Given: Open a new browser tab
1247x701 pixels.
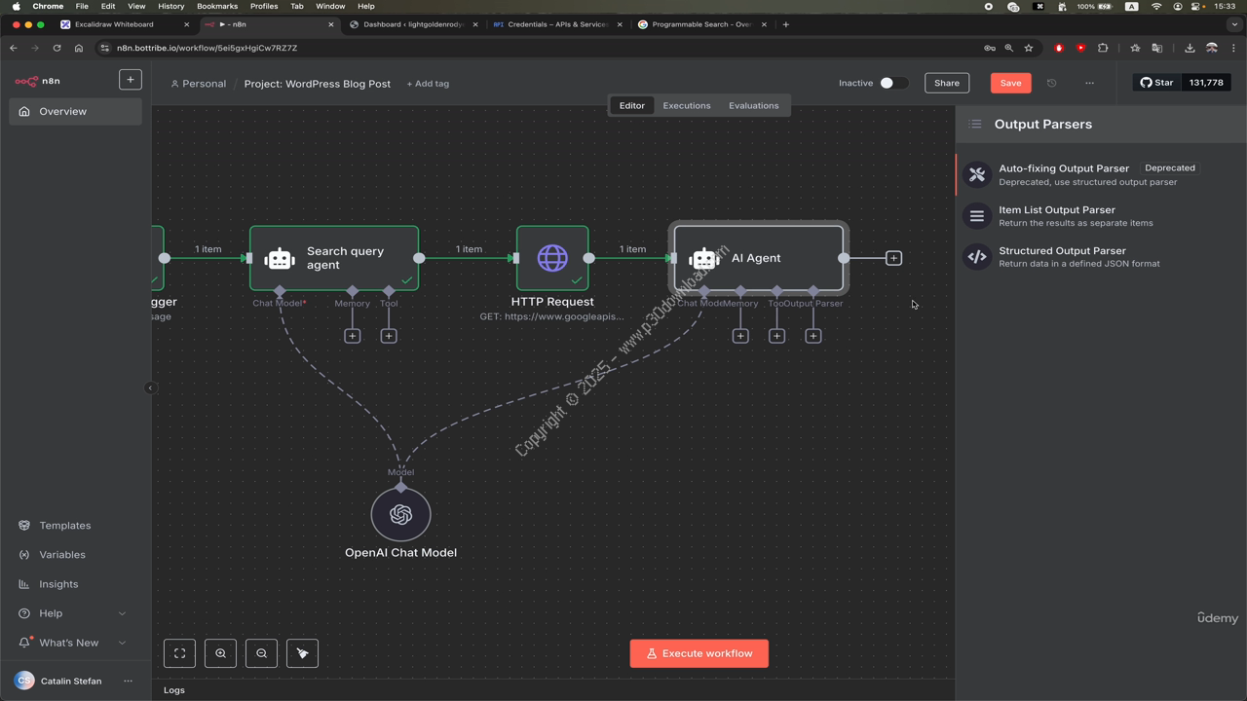Looking at the screenshot, I should pos(786,24).
